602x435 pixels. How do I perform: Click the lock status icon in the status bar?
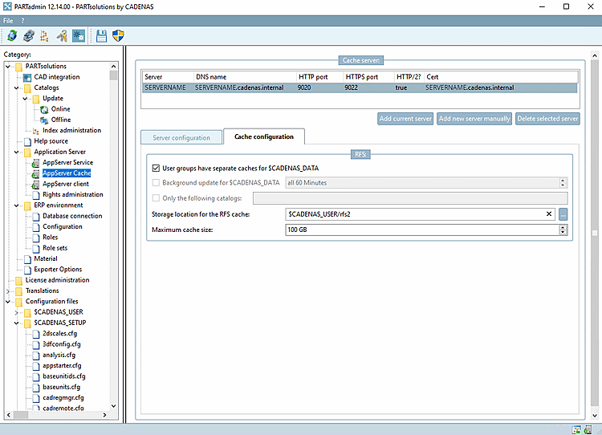(576, 430)
